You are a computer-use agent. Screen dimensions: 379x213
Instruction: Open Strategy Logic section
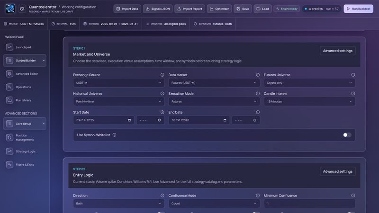coord(25,151)
